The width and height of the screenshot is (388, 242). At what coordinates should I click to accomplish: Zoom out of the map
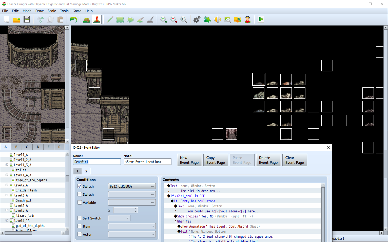(x=174, y=19)
